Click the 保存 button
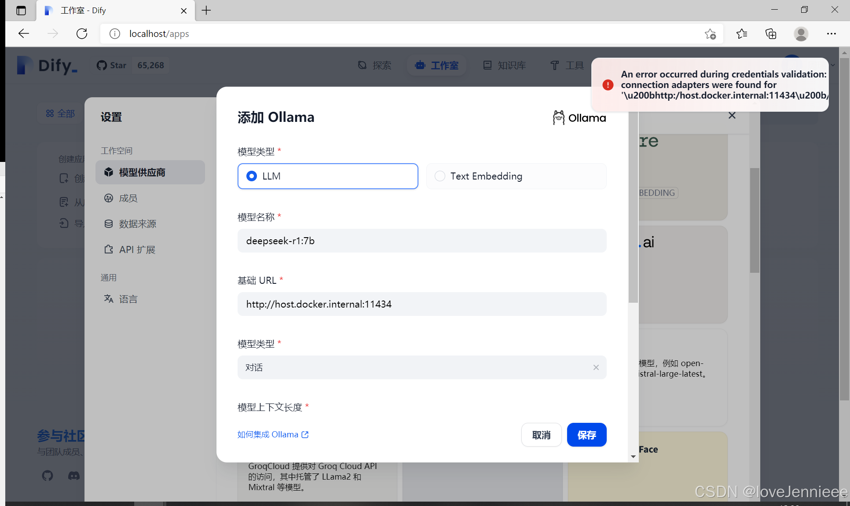Image resolution: width=850 pixels, height=506 pixels. (586, 435)
